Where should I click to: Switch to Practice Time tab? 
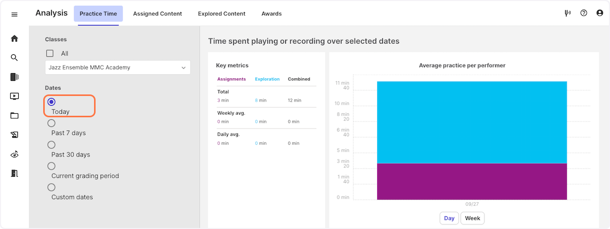pos(98,14)
